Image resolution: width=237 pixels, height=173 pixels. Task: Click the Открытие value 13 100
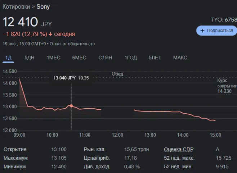pos(59,149)
